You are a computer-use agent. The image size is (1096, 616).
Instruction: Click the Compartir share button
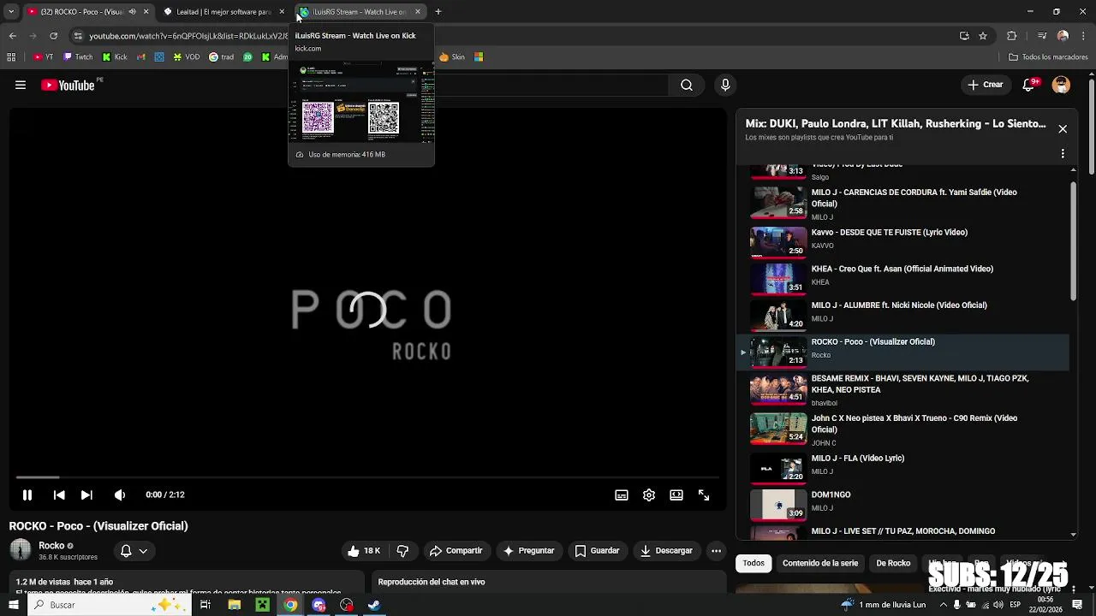point(456,551)
